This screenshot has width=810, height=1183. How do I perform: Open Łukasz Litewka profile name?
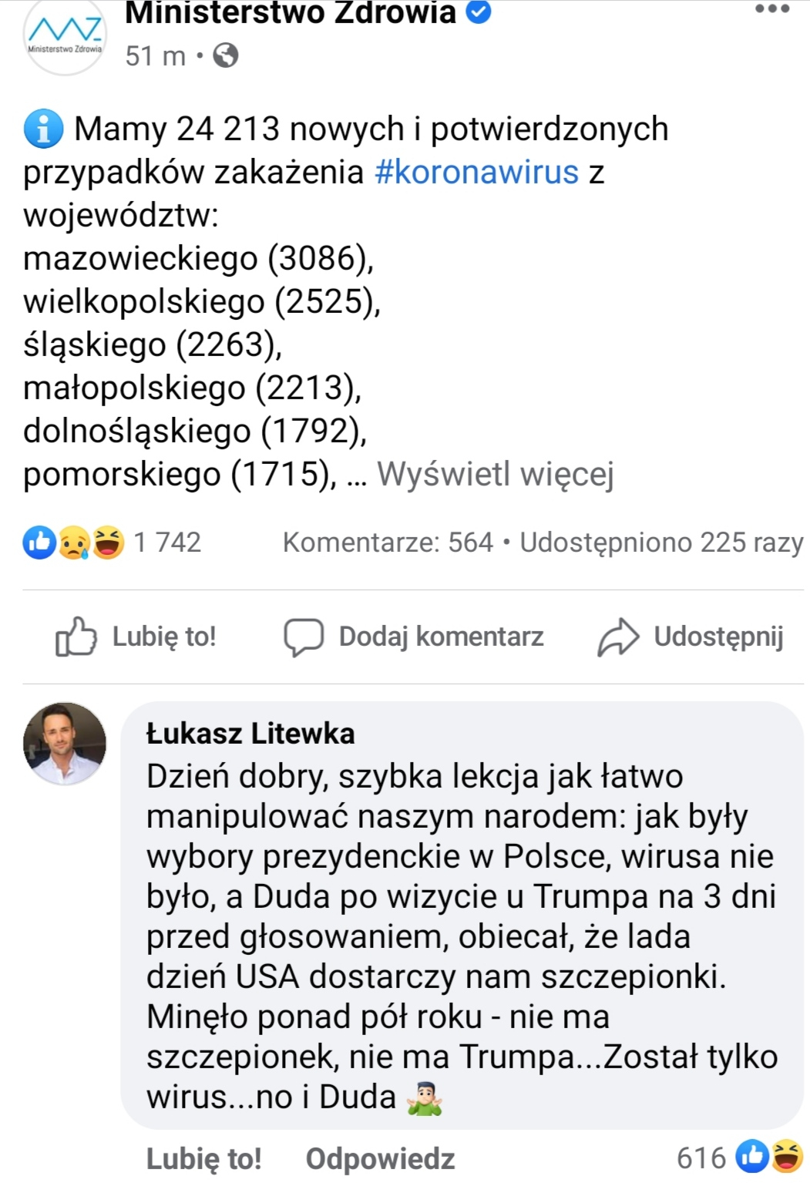pyautogui.click(x=250, y=734)
